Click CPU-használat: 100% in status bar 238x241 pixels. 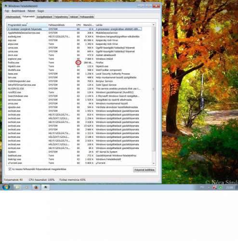coord(41,180)
